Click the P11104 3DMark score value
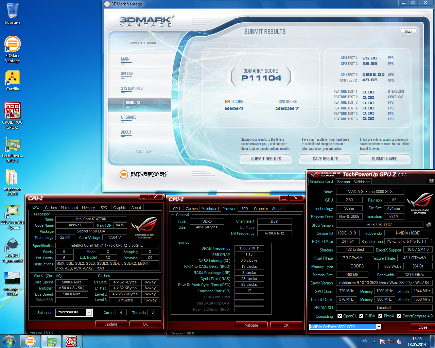 coord(261,78)
